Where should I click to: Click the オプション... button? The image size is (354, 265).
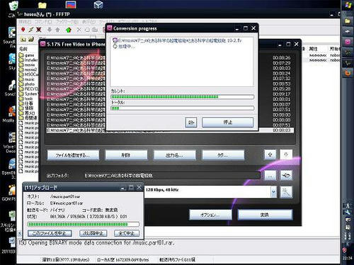210,215
